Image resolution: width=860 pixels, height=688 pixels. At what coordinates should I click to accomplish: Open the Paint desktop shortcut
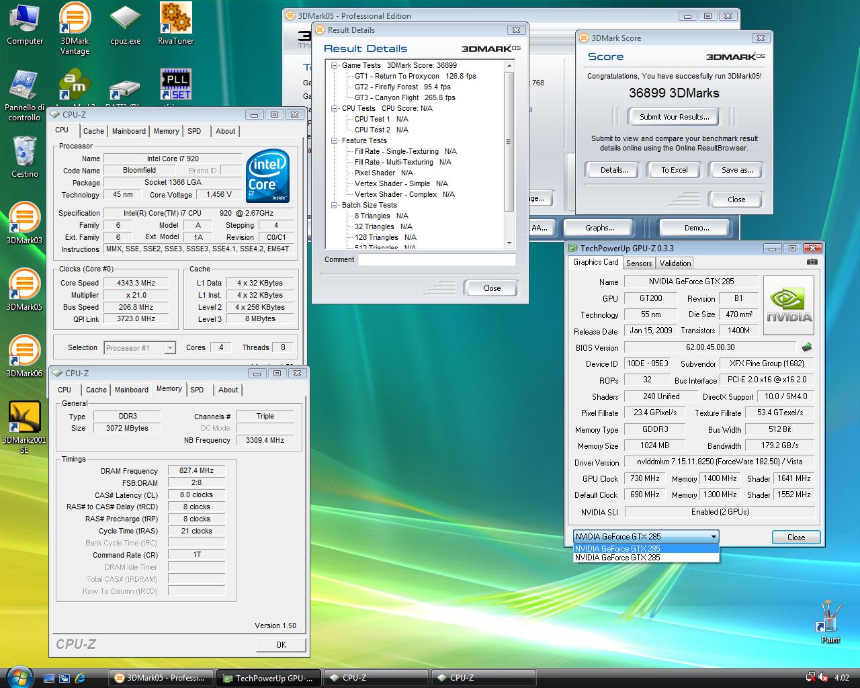[x=830, y=617]
